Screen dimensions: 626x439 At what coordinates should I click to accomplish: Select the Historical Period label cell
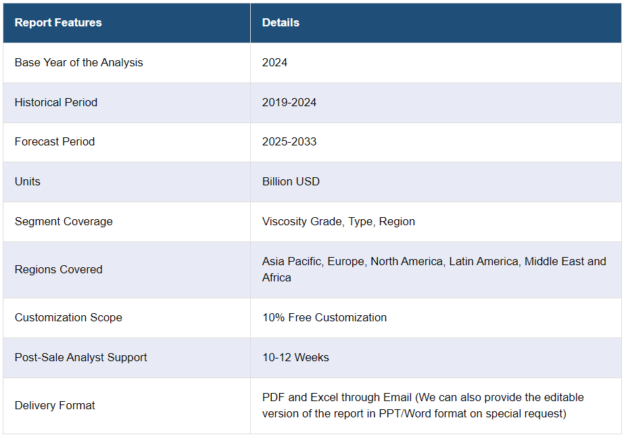tap(56, 103)
